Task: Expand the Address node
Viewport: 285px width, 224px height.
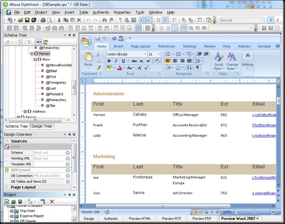Action: click(x=25, y=111)
